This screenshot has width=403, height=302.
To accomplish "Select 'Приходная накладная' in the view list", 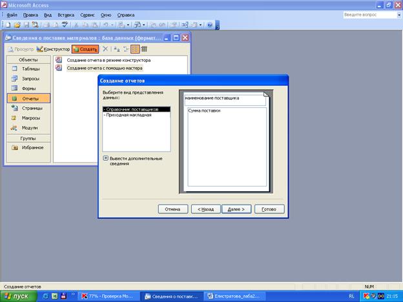I will point(136,115).
